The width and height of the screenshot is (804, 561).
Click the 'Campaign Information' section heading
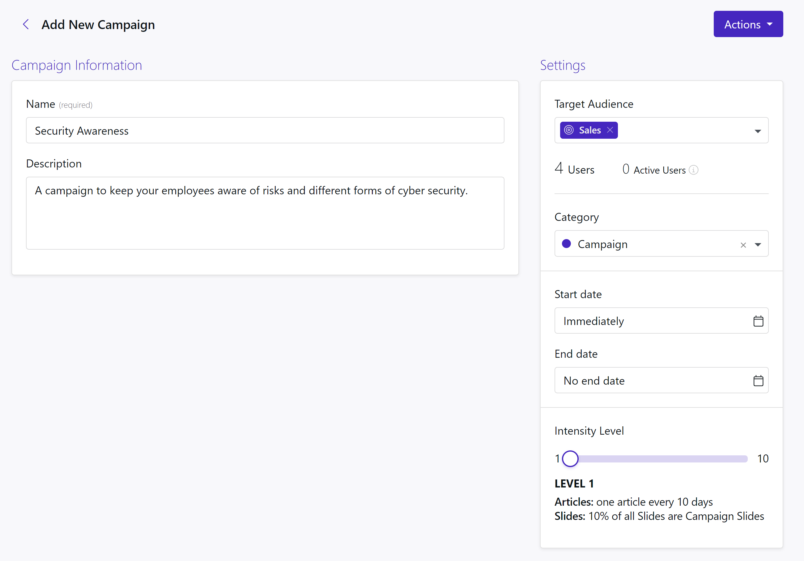pyautogui.click(x=77, y=65)
